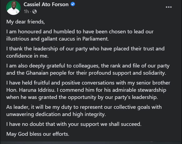
Task: Click the word "Parliament" in the post
Action: click(95, 39)
